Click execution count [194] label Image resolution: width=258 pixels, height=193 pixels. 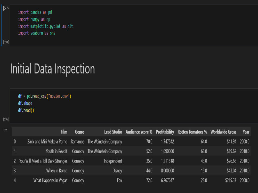(x=6, y=42)
